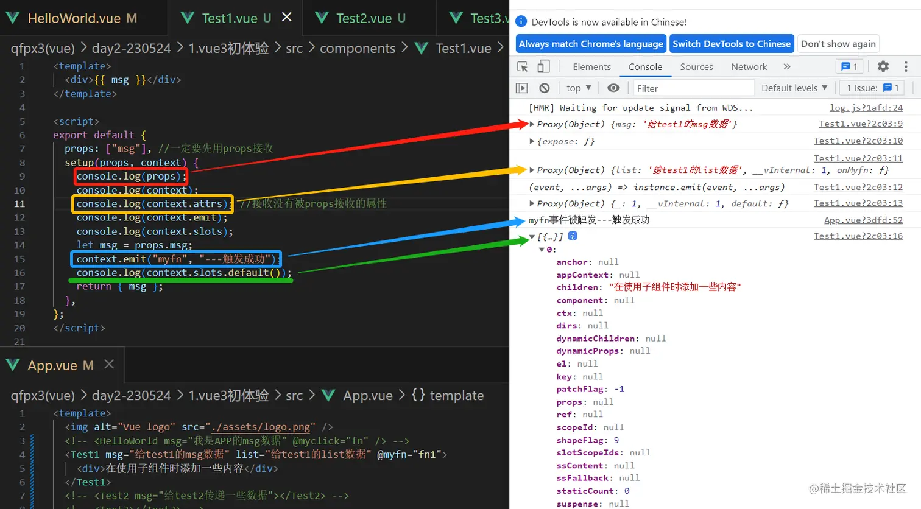Toggle the inspect element cursor tool
This screenshot has height=509, width=921.
[522, 67]
